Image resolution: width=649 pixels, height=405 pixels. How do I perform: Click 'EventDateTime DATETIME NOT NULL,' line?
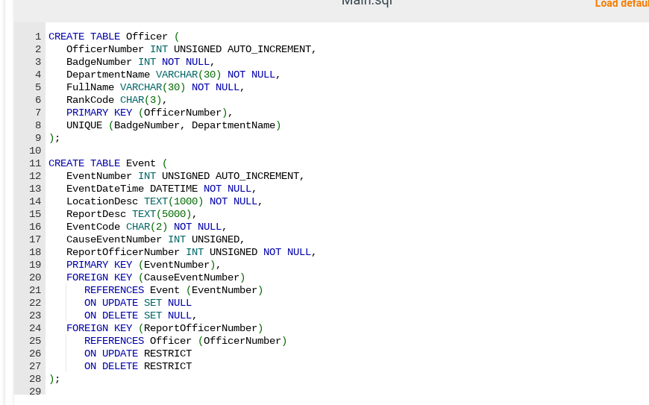tap(161, 189)
